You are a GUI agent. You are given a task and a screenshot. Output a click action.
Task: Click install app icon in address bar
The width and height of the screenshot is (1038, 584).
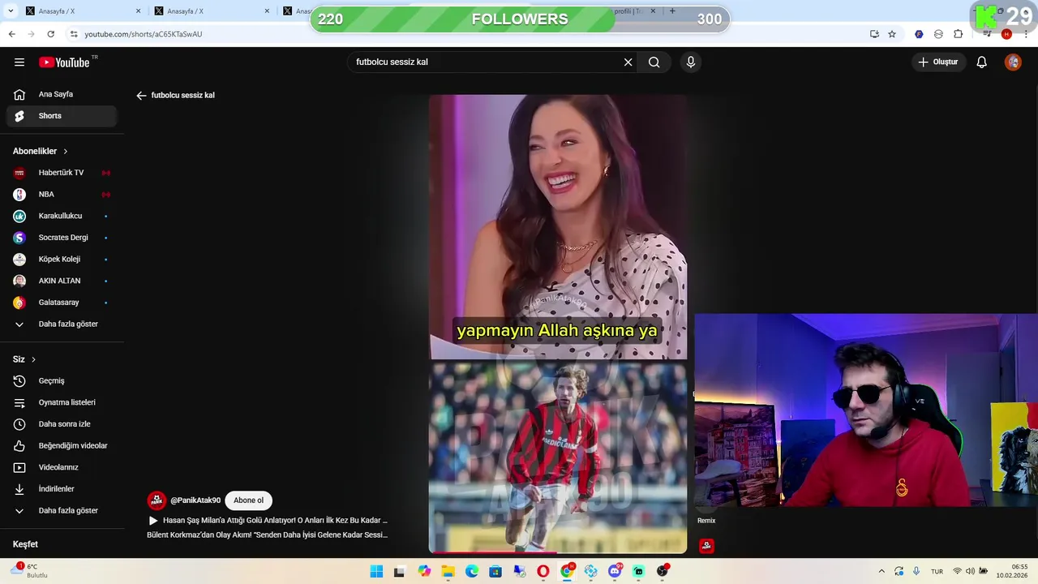pyautogui.click(x=874, y=34)
